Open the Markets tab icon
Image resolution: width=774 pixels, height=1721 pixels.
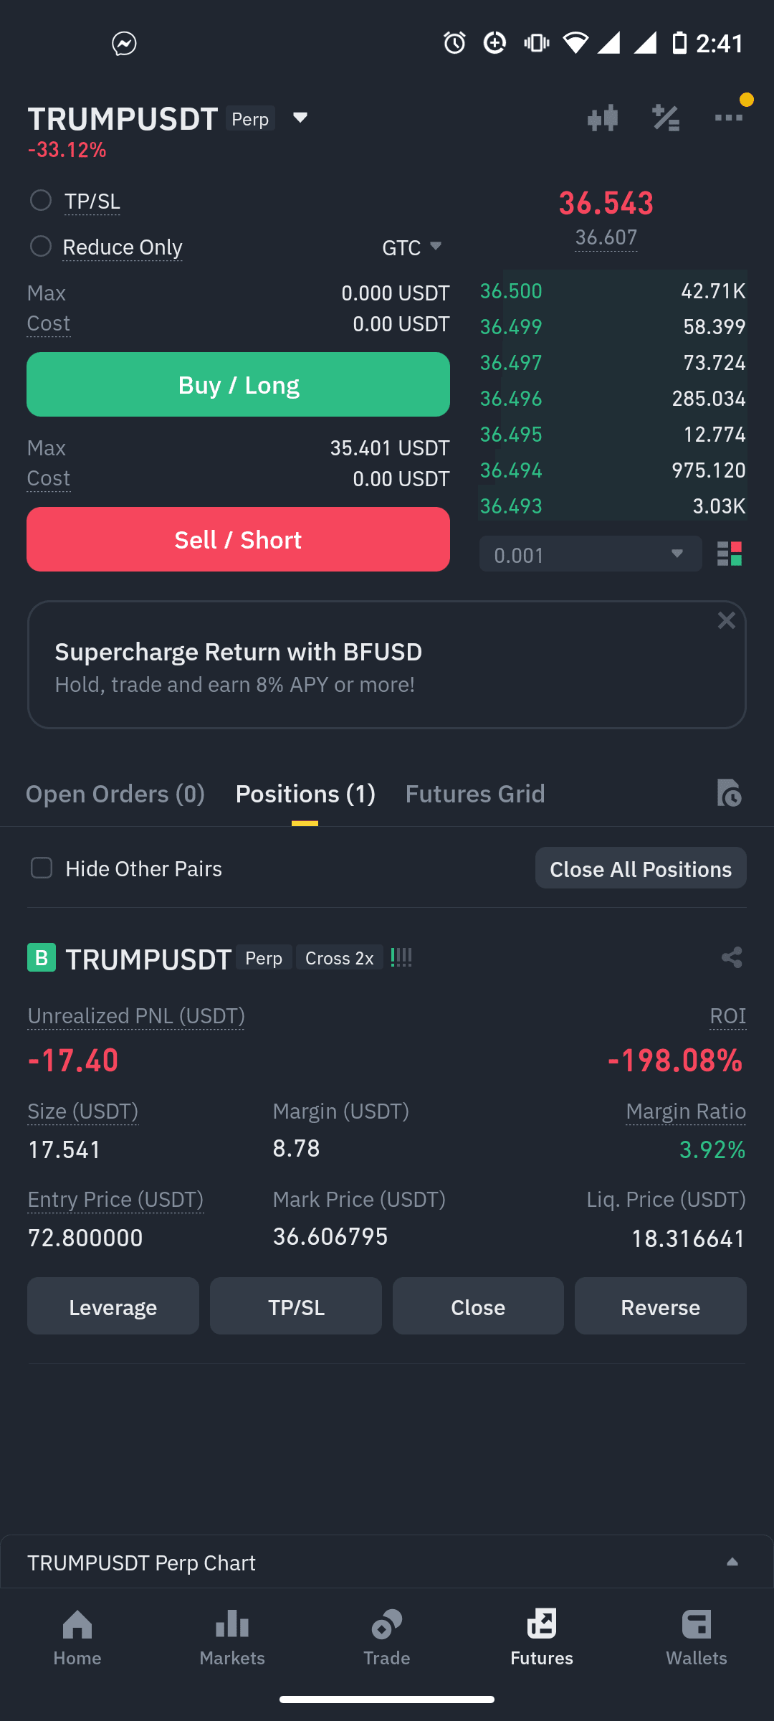(x=232, y=1624)
